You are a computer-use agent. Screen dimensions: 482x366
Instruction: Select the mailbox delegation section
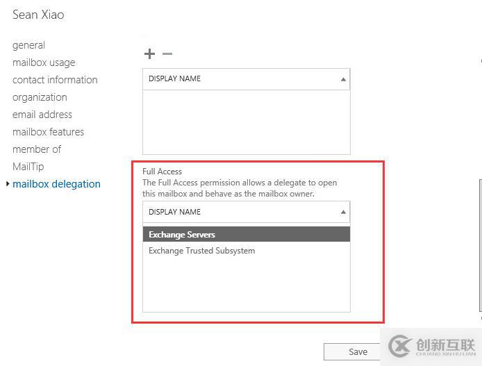point(56,184)
